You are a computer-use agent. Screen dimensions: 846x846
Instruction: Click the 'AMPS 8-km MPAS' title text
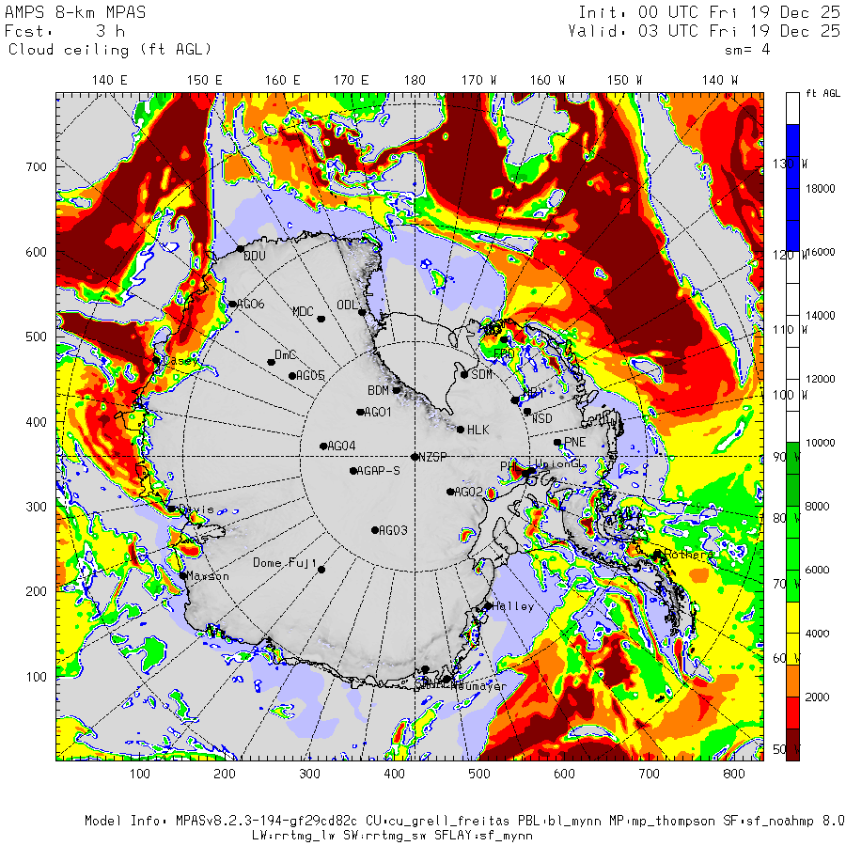tap(75, 12)
